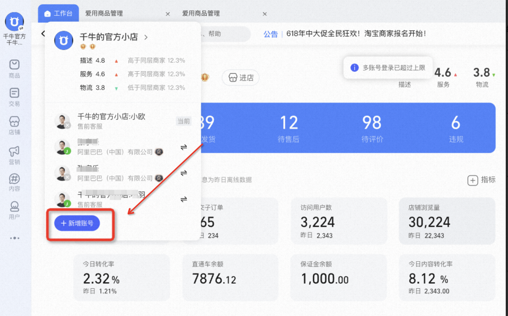Viewport: 508px width, 316px height.
Task: Open the 今日转化率 2.32% card
Action: point(122,278)
